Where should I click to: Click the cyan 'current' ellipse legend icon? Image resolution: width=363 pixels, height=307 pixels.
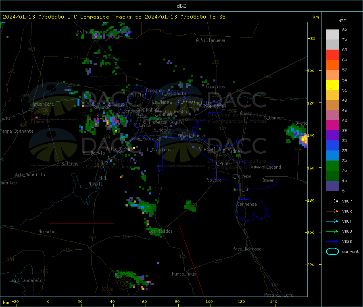point(332,251)
